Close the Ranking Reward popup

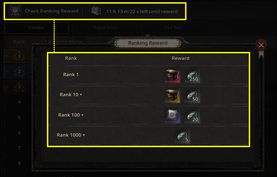(261, 45)
